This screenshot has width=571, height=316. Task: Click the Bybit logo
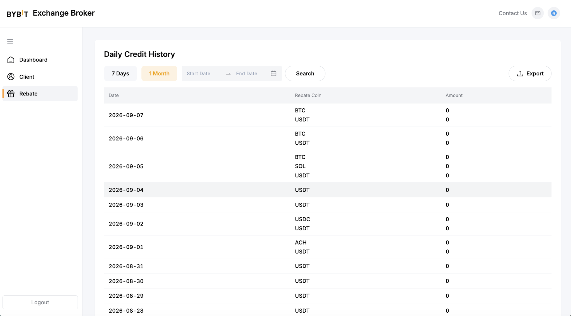[x=17, y=13]
